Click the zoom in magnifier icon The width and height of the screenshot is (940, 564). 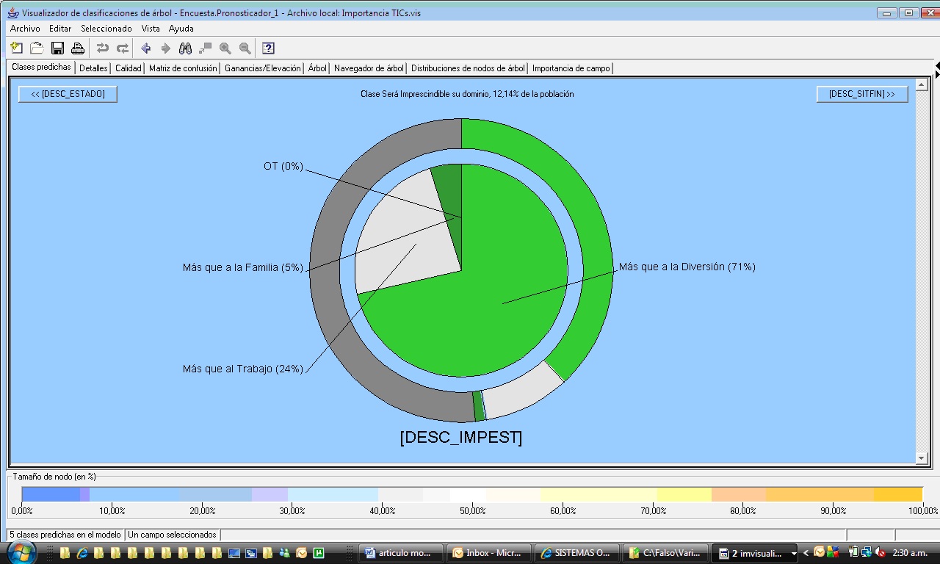[225, 48]
